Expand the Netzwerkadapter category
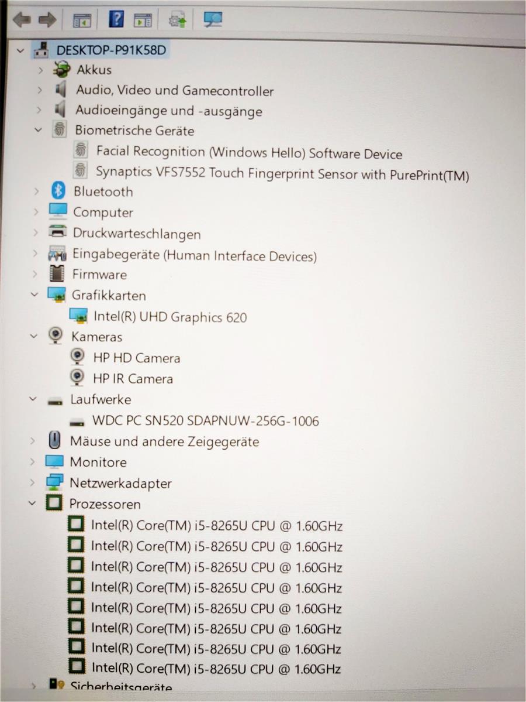Image resolution: width=526 pixels, height=702 pixels. (x=32, y=482)
